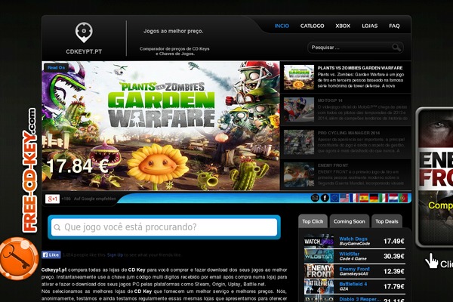Click the BuyGameCode store name
The image size is (453, 302).
click(355, 244)
